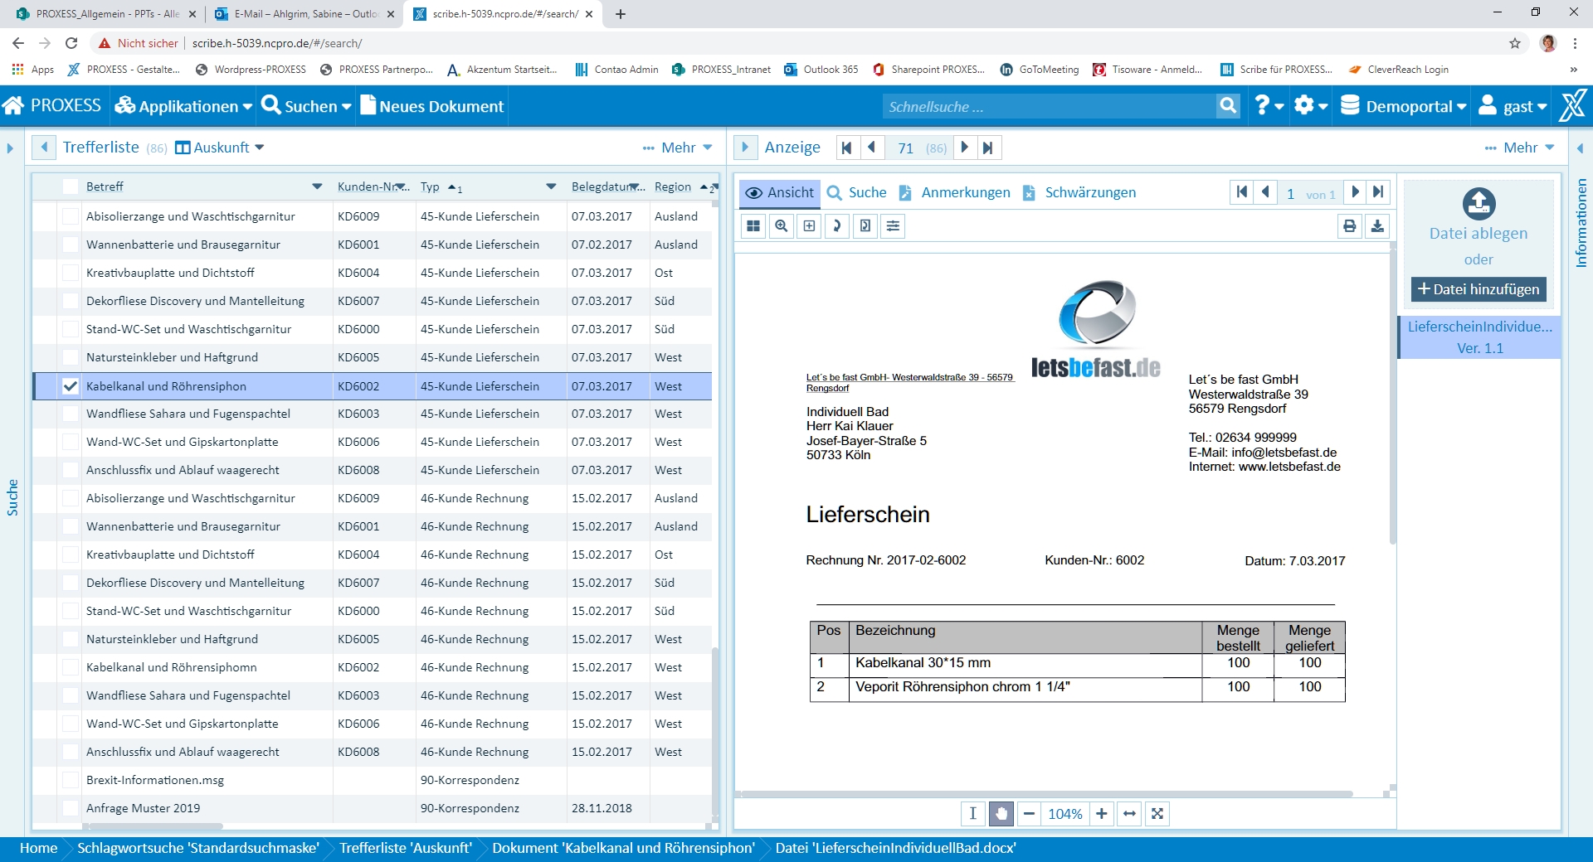Screen dimensions: 1593x862
Task: Go to next document in Anzeige
Action: click(x=964, y=148)
